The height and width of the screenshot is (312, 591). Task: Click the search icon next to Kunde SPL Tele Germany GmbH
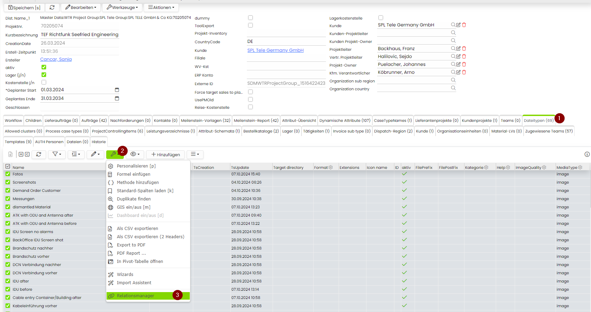coord(453,25)
